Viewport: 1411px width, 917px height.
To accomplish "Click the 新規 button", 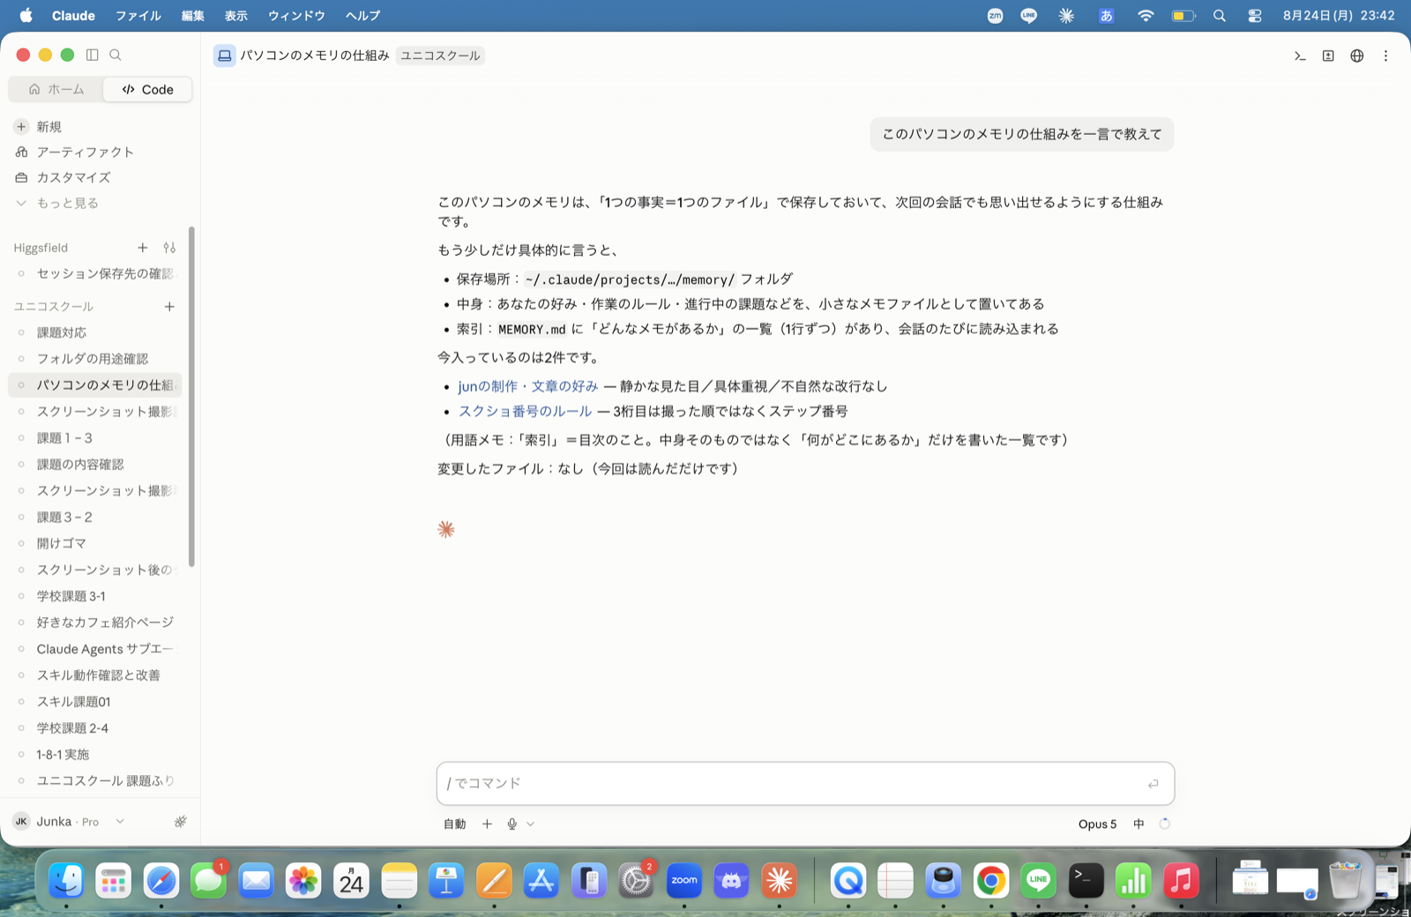I will 39,127.
